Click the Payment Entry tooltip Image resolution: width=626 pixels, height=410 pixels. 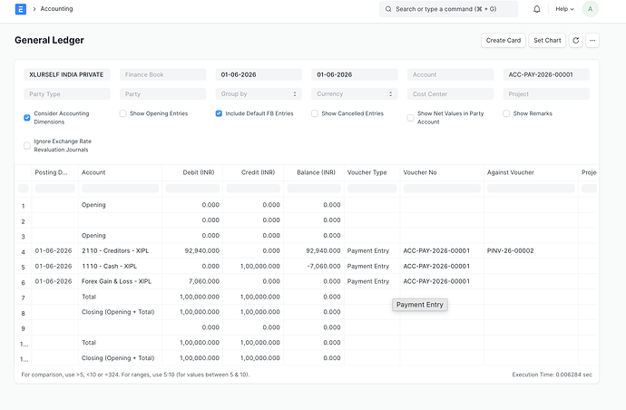[x=419, y=305]
